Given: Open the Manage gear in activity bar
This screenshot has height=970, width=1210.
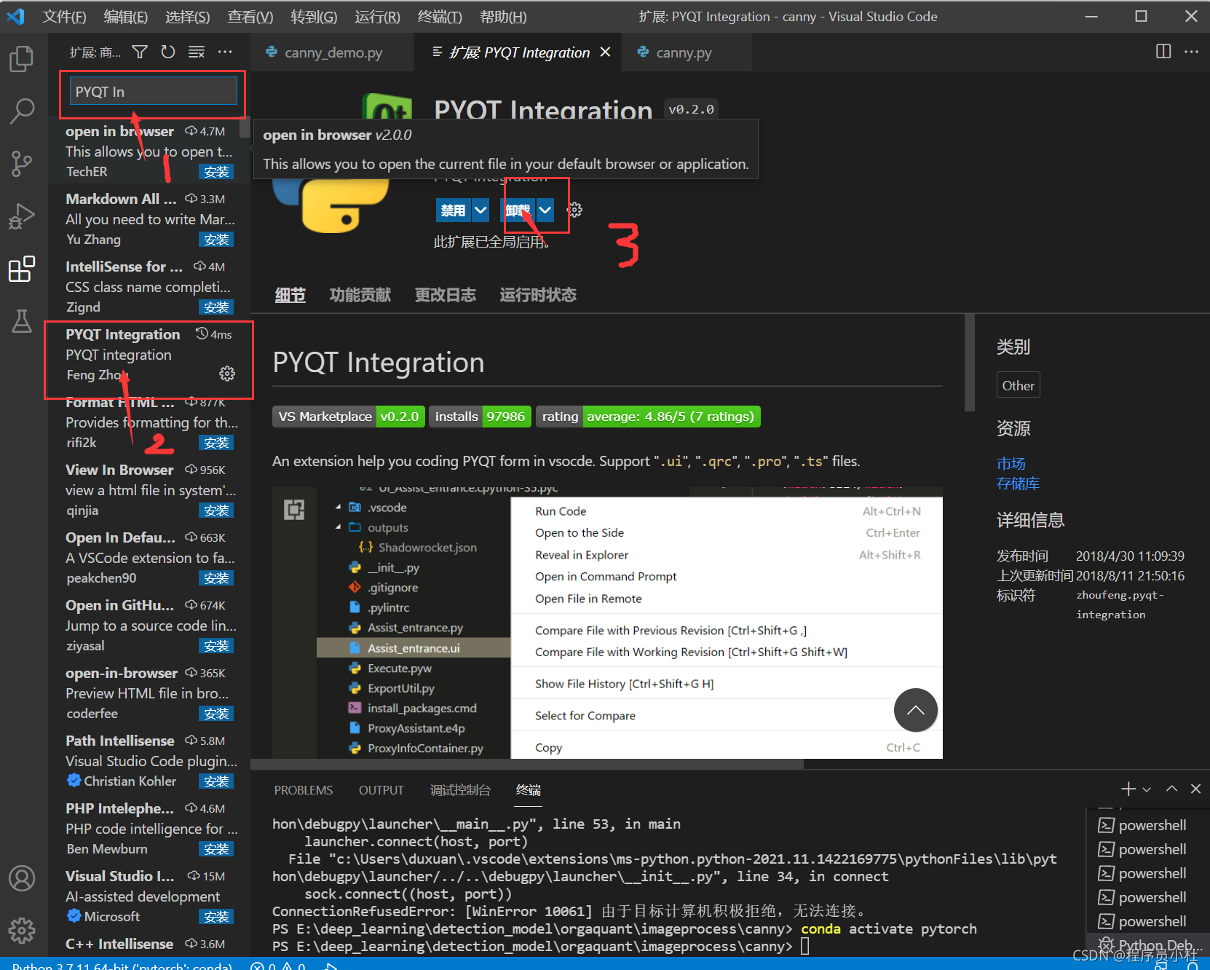Looking at the screenshot, I should click(22, 930).
